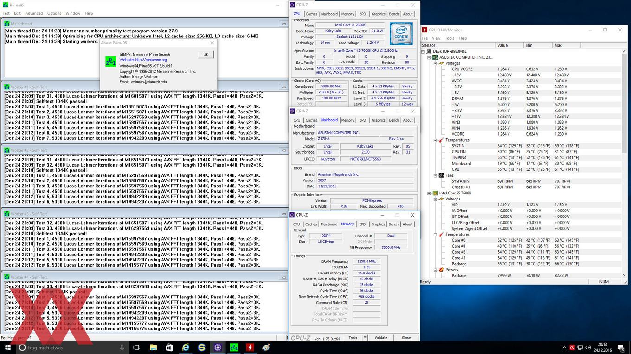Open the HWMonitor Tools menu
This screenshot has height=354, width=631.
450,38
